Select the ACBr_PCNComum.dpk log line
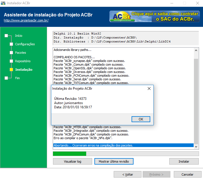This screenshot has width=203, height=179. click(x=91, y=76)
